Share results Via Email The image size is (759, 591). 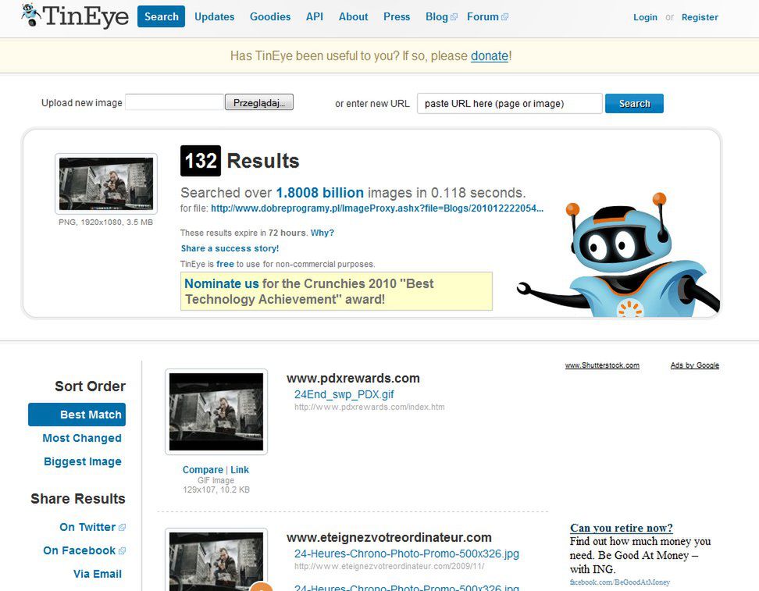click(98, 574)
